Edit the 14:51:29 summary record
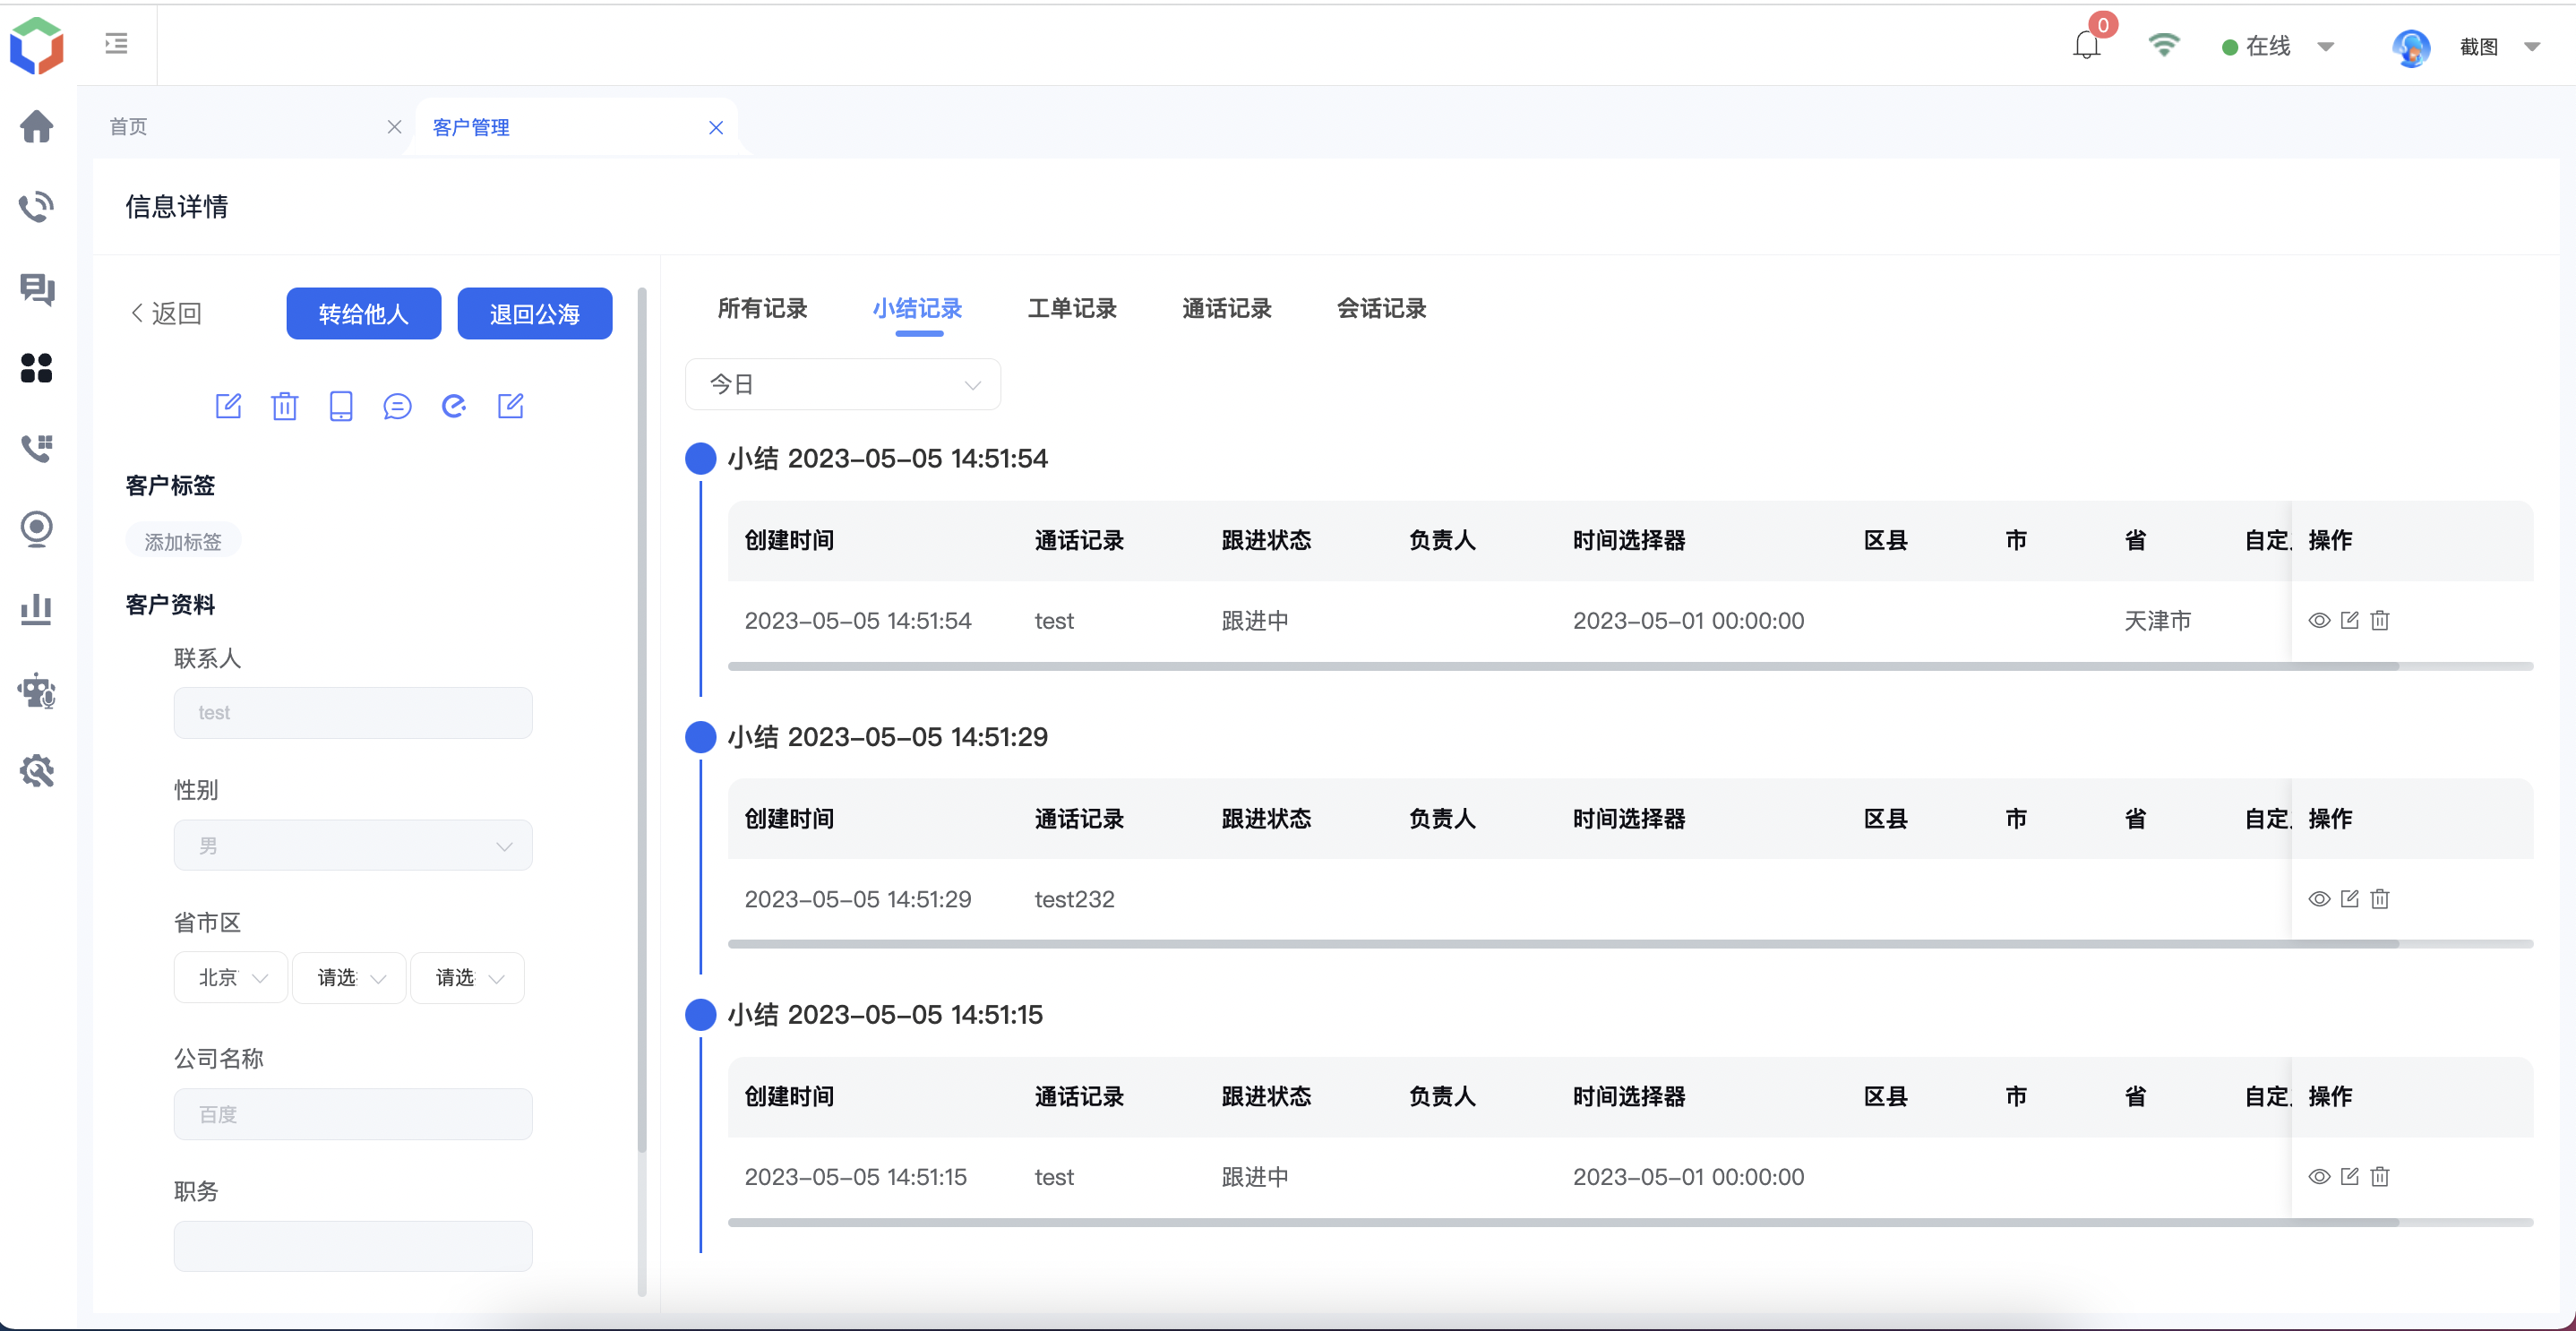 tap(2350, 898)
